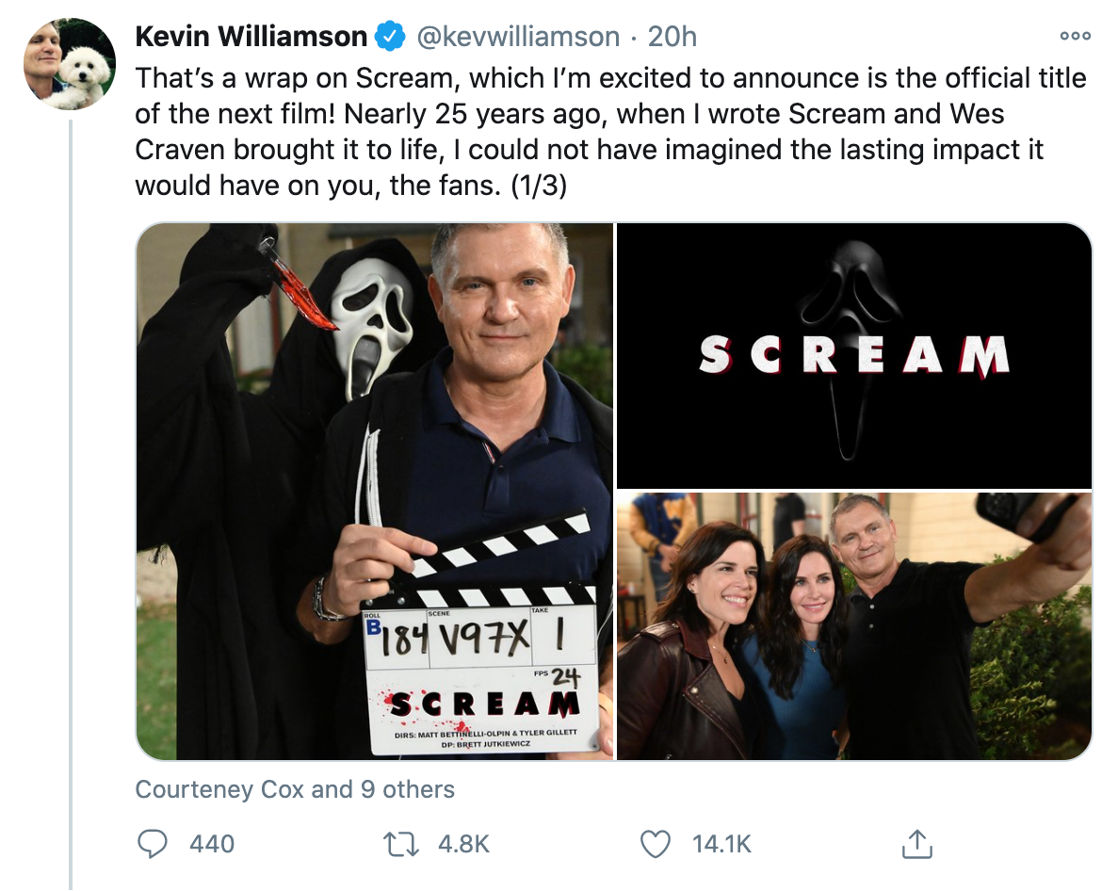Click the 14.1K like count
1118x891 pixels.
tap(721, 843)
